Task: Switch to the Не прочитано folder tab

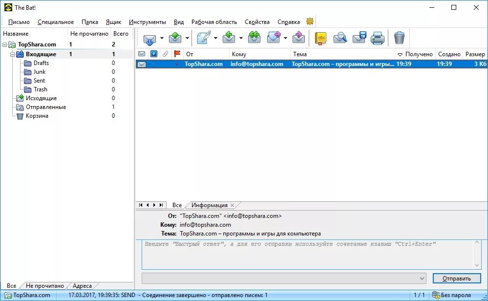Action: [x=45, y=286]
